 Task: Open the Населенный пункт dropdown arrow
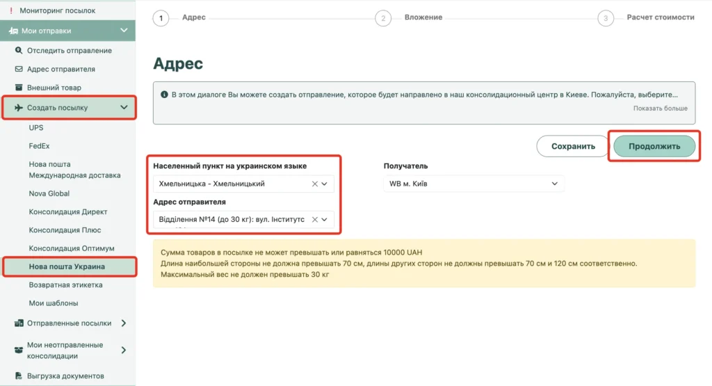point(324,184)
